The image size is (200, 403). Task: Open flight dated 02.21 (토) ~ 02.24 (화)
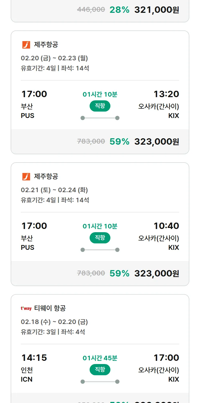54,190
